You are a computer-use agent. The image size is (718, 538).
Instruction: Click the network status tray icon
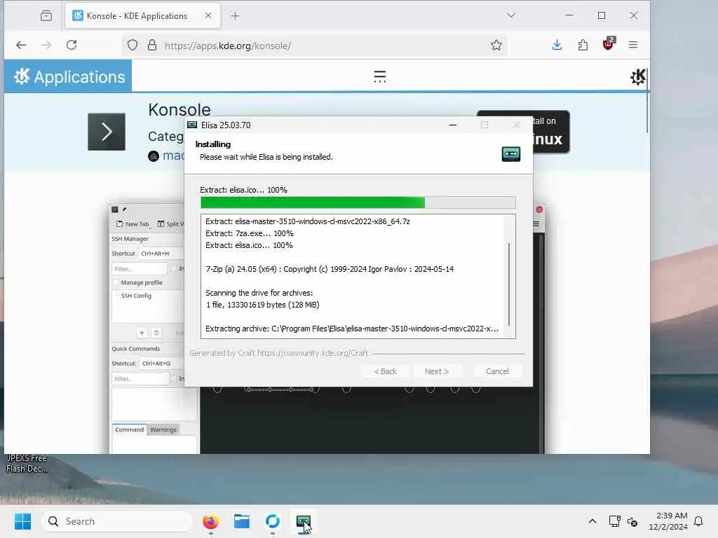(614, 521)
